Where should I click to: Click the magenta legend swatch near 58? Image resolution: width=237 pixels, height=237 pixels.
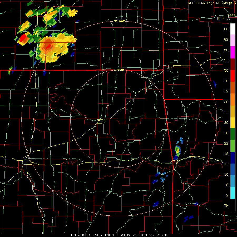pyautogui.click(x=233, y=52)
